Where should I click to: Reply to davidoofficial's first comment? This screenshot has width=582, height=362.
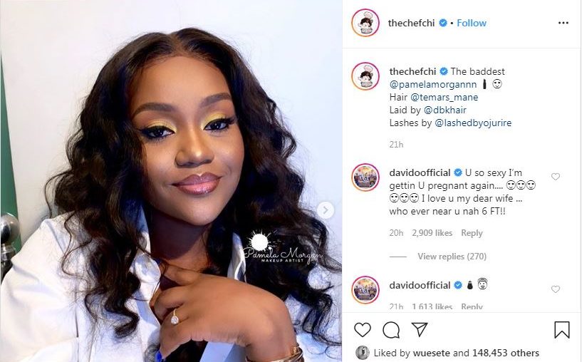pyautogui.click(x=472, y=233)
